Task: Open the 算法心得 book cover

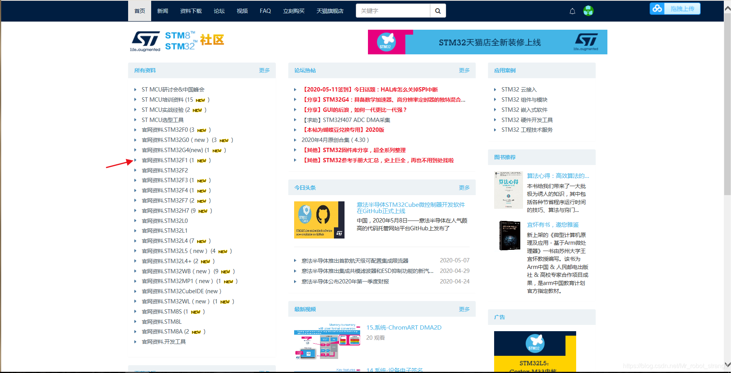Action: coord(508,190)
